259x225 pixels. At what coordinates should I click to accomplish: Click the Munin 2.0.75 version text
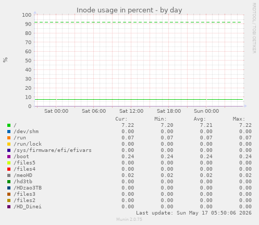coord(129,219)
